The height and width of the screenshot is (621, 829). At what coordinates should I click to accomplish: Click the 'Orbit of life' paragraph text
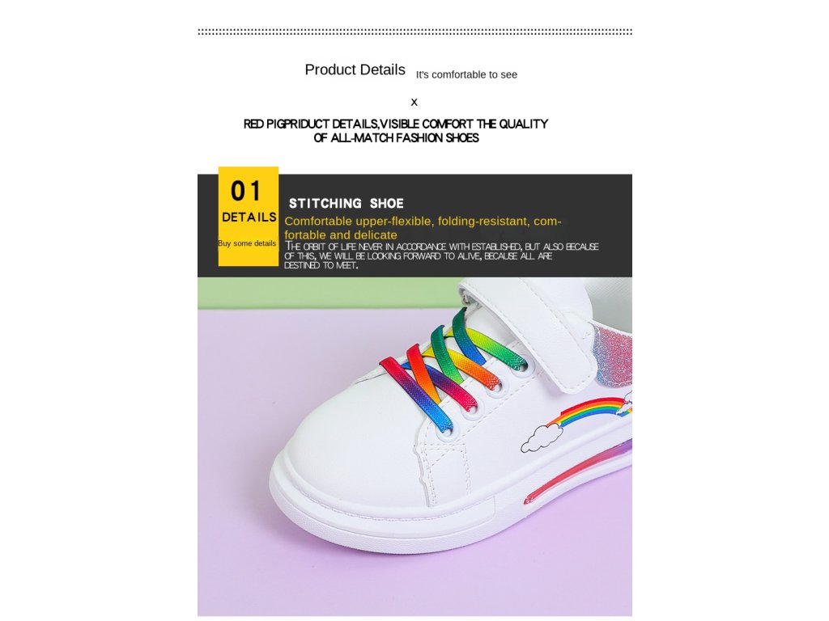point(441,256)
